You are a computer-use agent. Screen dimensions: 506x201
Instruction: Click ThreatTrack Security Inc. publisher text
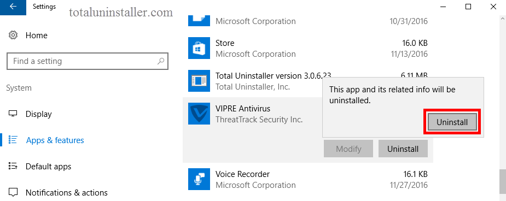tap(259, 120)
